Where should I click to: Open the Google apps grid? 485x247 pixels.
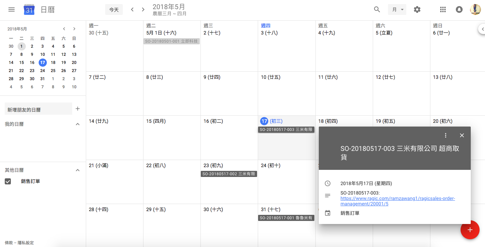tap(443, 9)
